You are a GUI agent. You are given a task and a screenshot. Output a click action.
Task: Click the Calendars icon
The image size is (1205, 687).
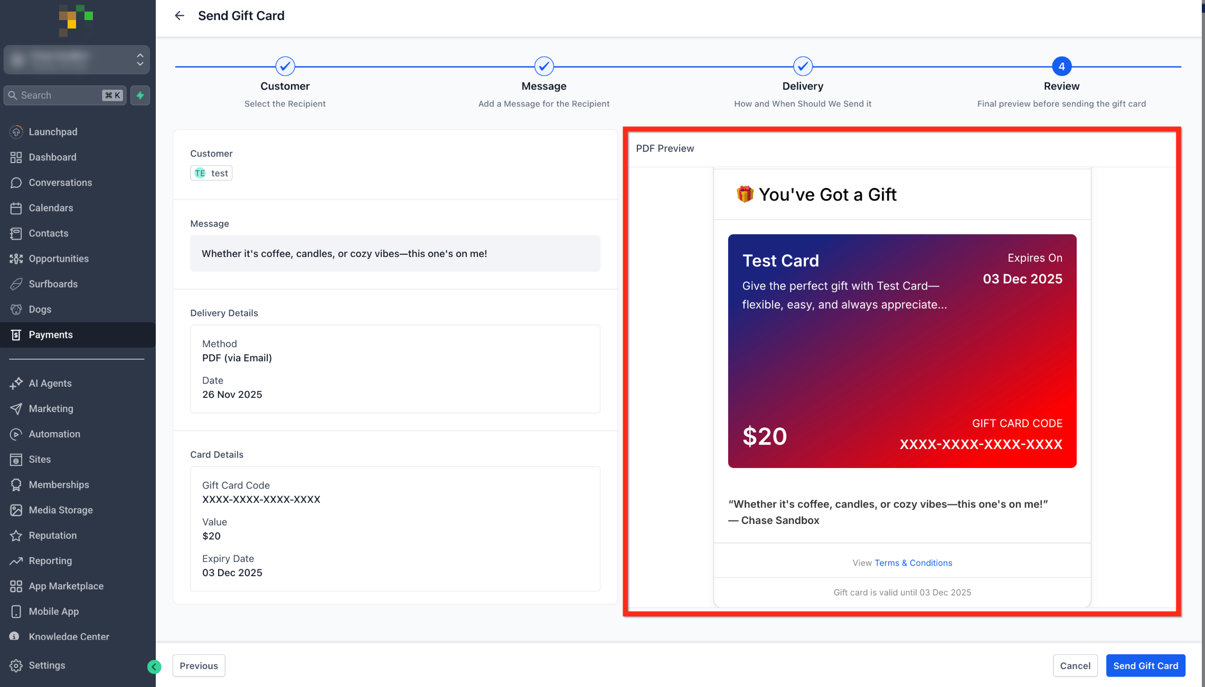pos(16,208)
